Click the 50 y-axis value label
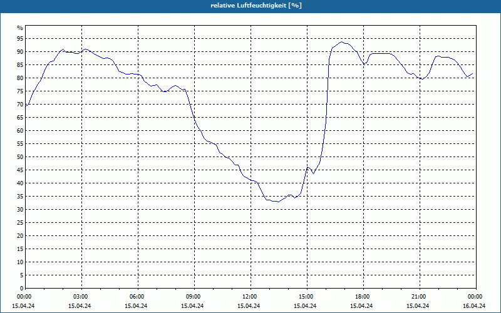 20,157
